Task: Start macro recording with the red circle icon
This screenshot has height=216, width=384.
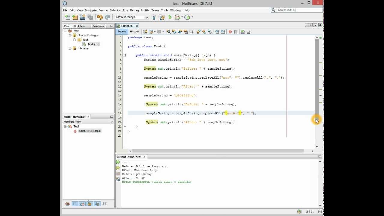Action: pyautogui.click(x=230, y=32)
